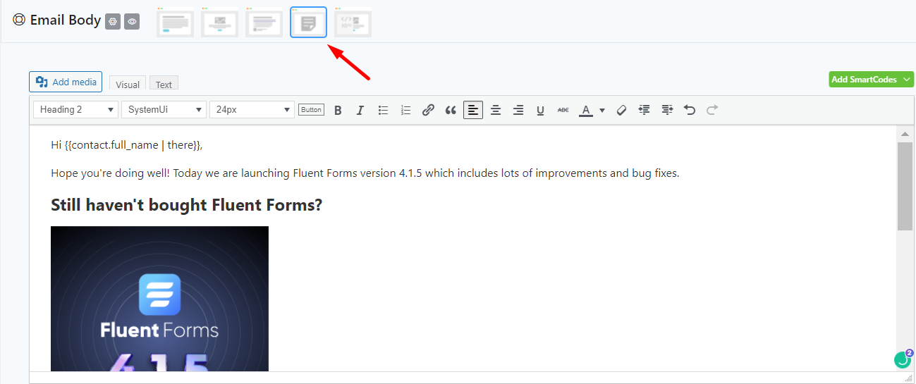Undo the last edit

(x=690, y=110)
